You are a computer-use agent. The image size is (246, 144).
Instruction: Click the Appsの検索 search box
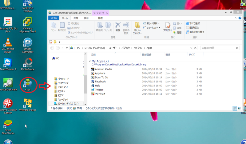click(220, 48)
